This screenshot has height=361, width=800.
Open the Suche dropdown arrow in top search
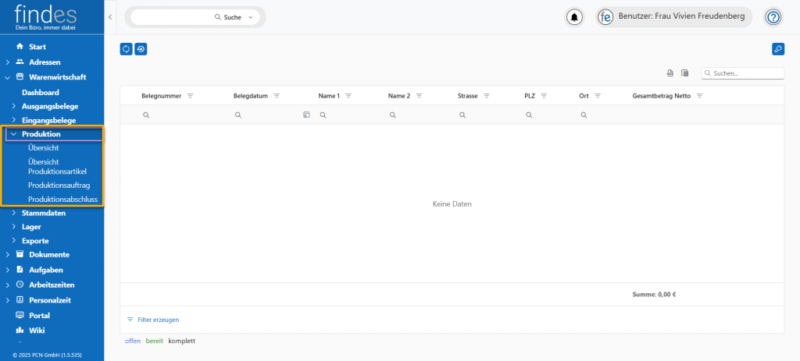(x=250, y=17)
